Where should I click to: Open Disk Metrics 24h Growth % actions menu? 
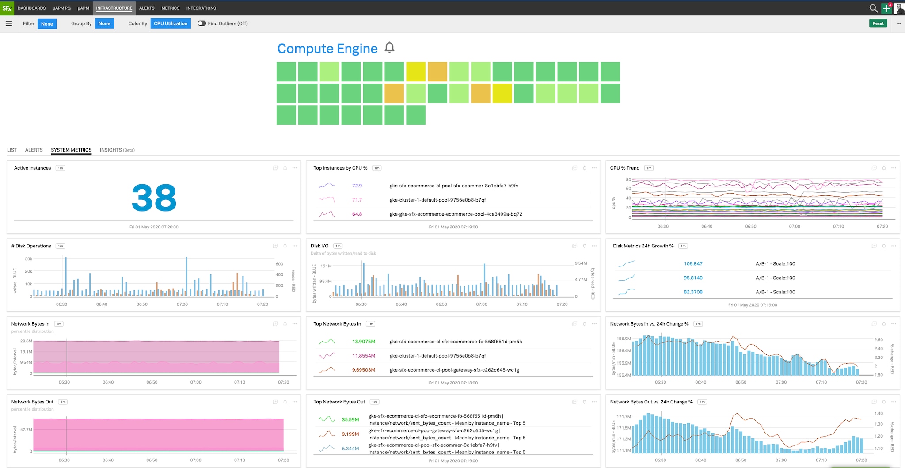point(894,246)
